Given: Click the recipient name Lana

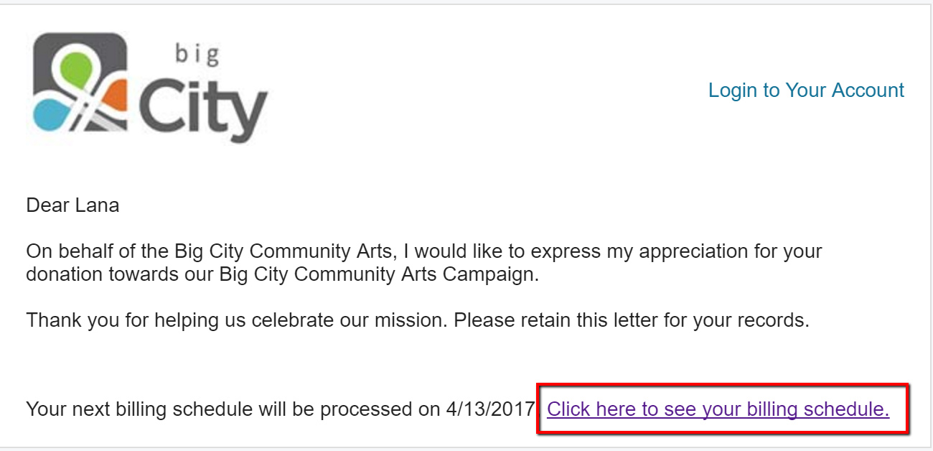Looking at the screenshot, I should tap(96, 206).
